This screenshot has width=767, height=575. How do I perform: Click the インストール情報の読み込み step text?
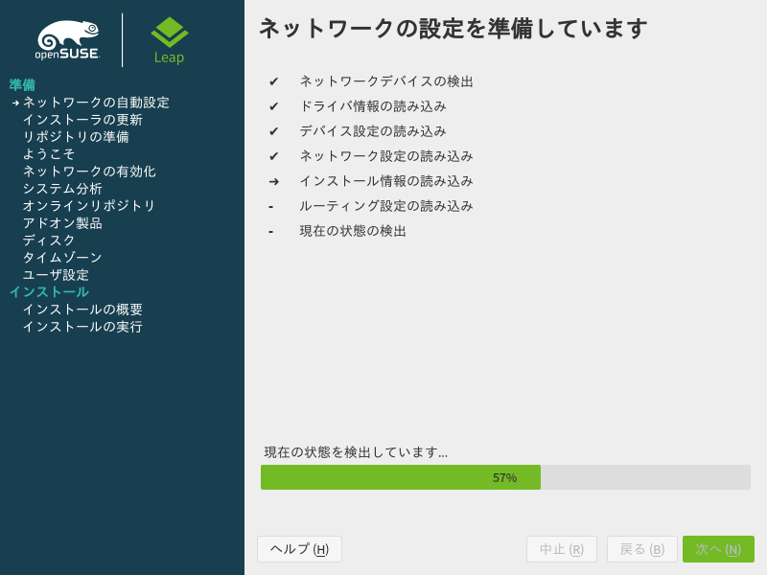386,181
